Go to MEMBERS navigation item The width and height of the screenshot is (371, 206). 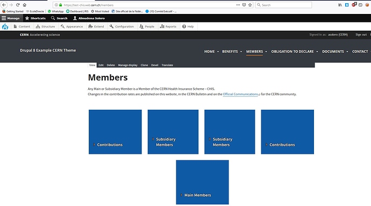click(254, 52)
